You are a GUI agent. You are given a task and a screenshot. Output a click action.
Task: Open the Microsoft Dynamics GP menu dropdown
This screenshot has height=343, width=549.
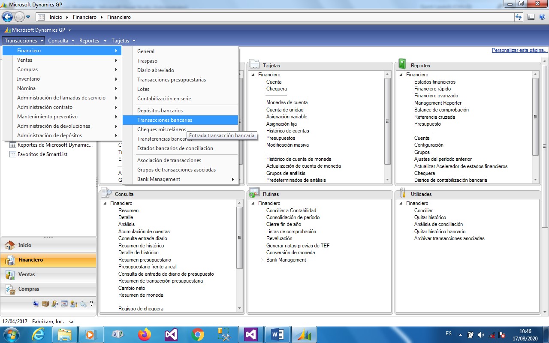[37, 30]
